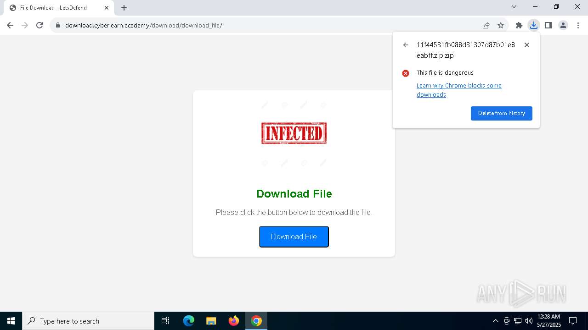The image size is (588, 330).
Task: Switch to Chrome taskbar icon
Action: click(x=256, y=321)
